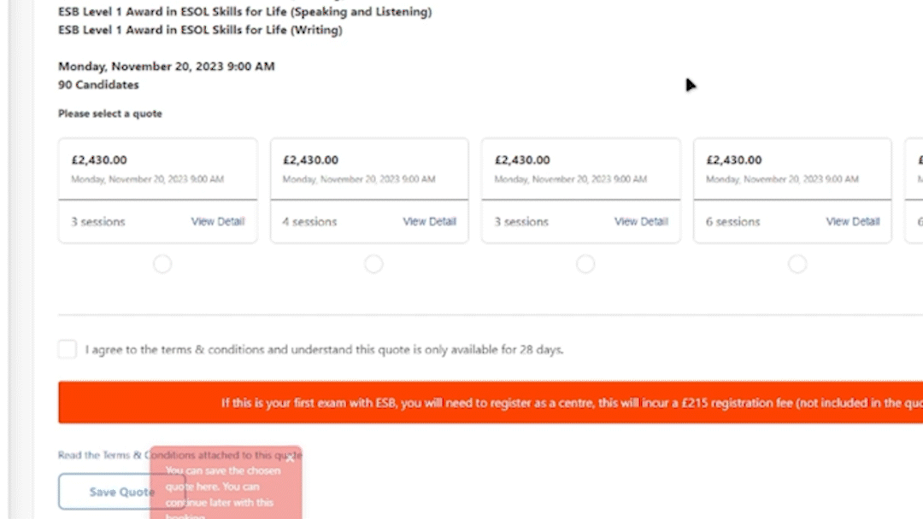
Task: Click the "Please select a quote" label
Action: tap(110, 114)
